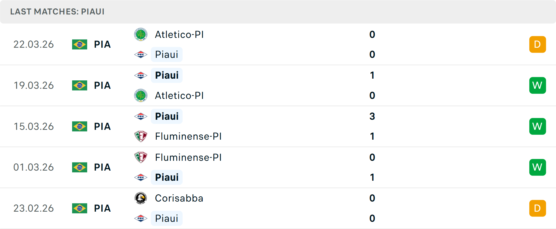Select bold Piaui name in 01.03.26 match

167,177
